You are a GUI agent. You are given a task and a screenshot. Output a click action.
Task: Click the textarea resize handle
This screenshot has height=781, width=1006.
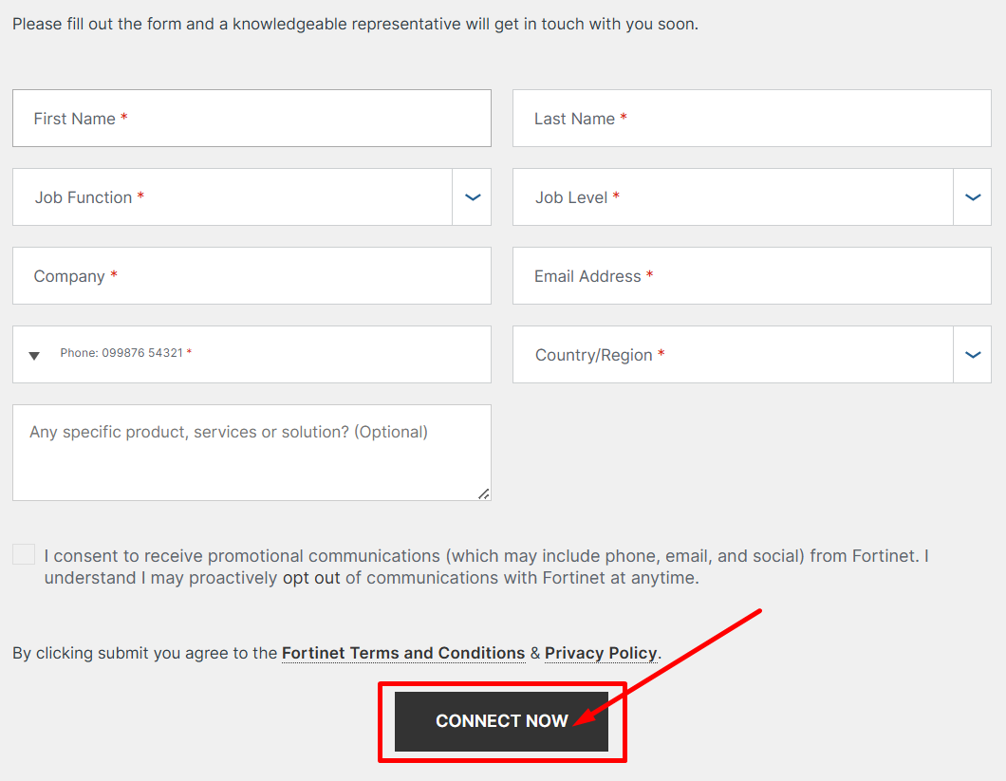483,493
